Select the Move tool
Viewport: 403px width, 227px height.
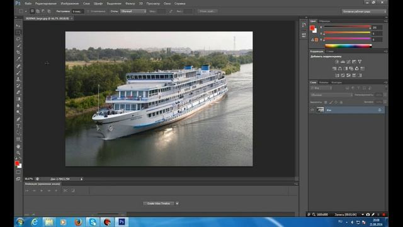pos(18,26)
